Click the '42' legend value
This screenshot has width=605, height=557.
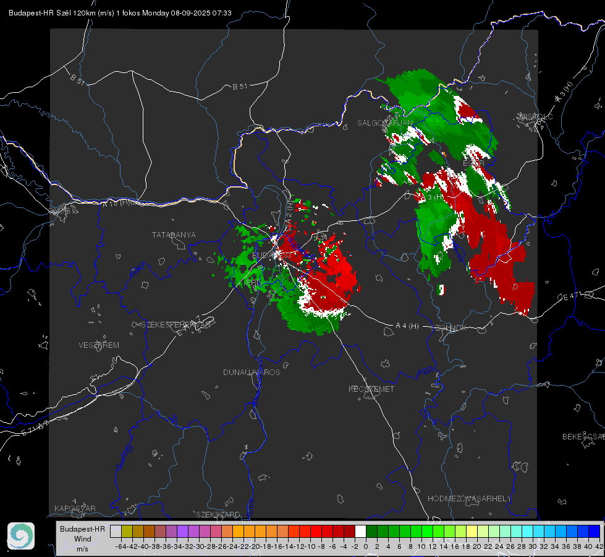click(599, 546)
